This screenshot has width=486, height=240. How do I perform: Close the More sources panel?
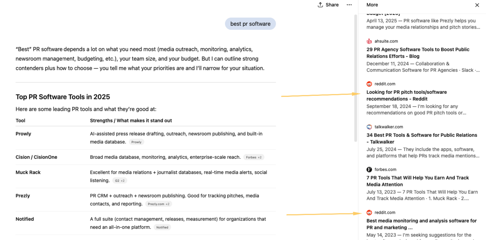coord(477,5)
